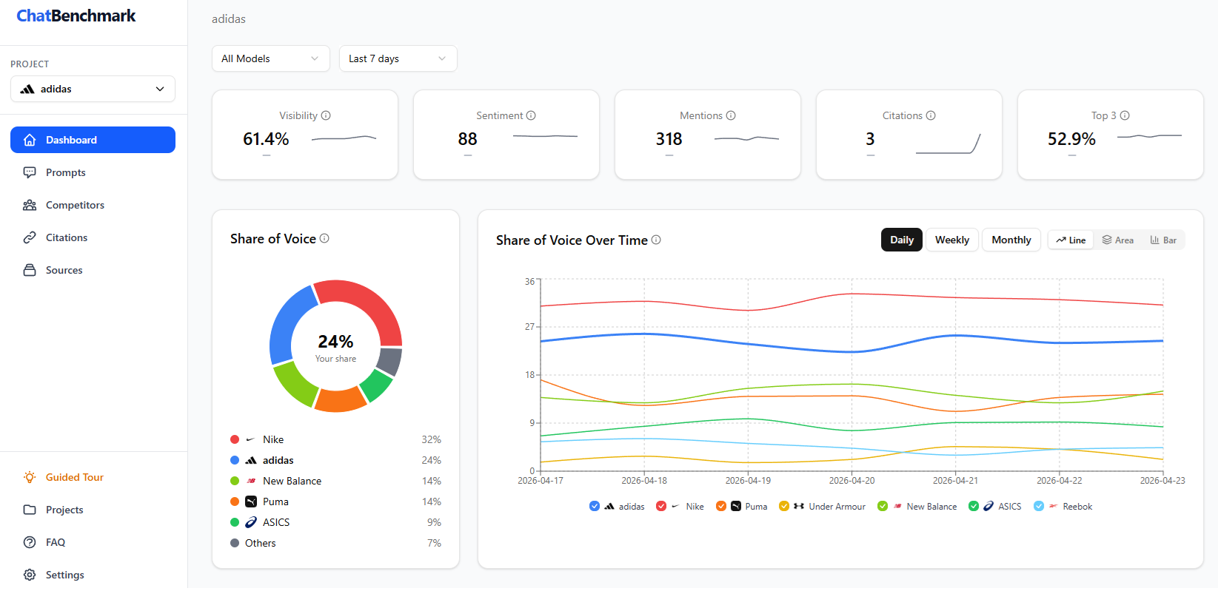Screen dimensions: 1218x591
Task: Click the Prompts chat bubble icon
Action: (x=30, y=172)
